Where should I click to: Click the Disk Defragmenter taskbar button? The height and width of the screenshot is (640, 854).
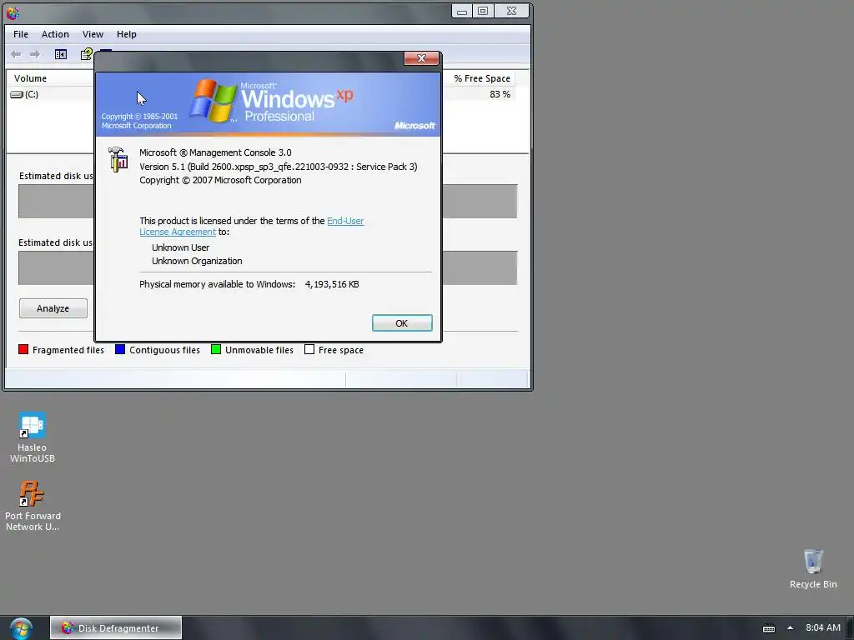pos(116,628)
